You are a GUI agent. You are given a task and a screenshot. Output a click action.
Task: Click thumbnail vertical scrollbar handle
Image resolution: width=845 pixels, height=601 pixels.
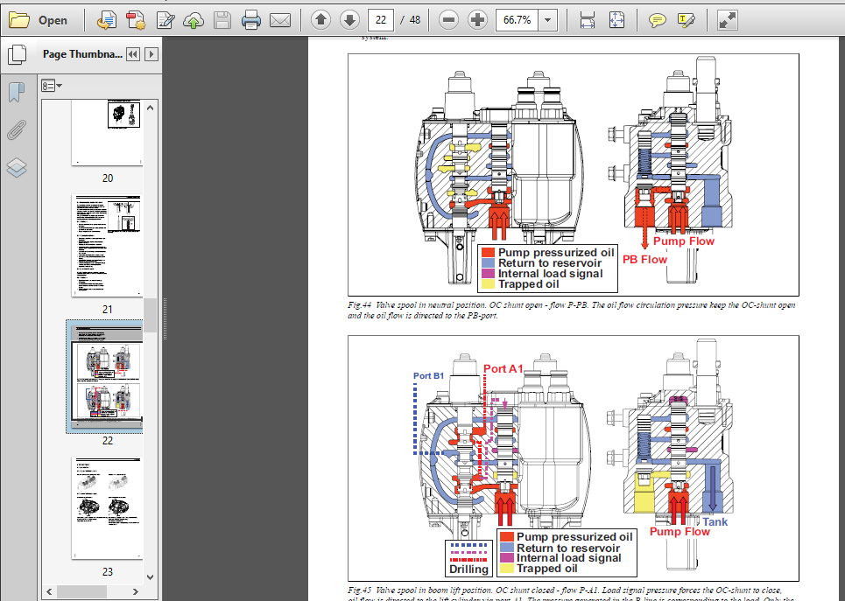pyautogui.click(x=151, y=315)
